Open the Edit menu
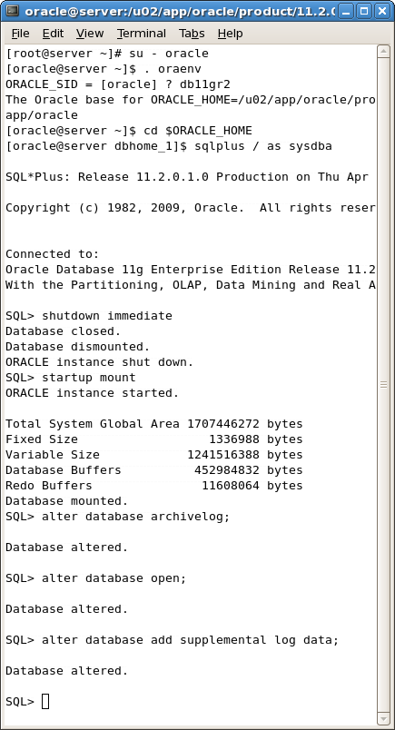 click(x=53, y=34)
